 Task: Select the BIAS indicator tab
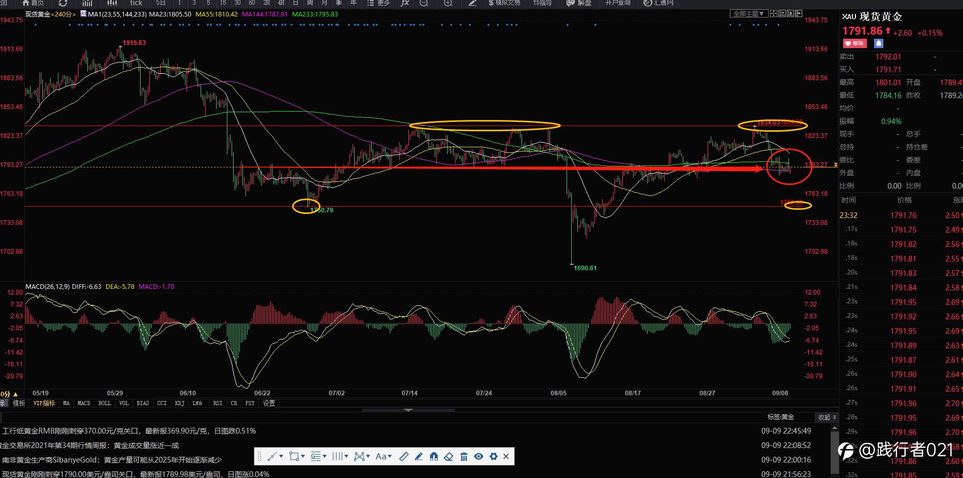(143, 403)
